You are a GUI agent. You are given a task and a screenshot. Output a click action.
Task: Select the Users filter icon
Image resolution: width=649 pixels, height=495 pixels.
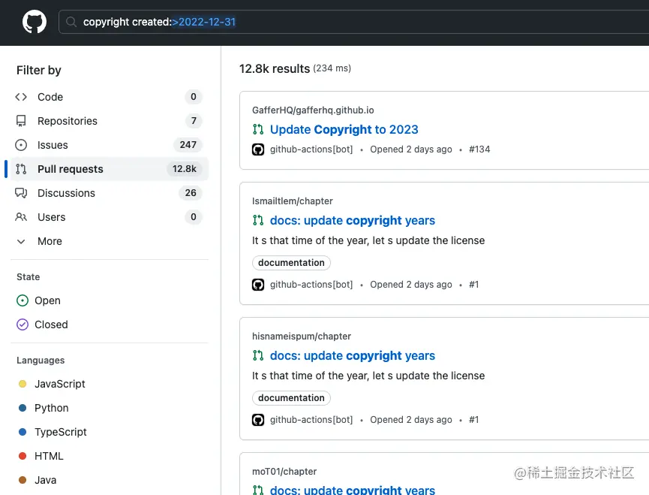click(x=21, y=217)
